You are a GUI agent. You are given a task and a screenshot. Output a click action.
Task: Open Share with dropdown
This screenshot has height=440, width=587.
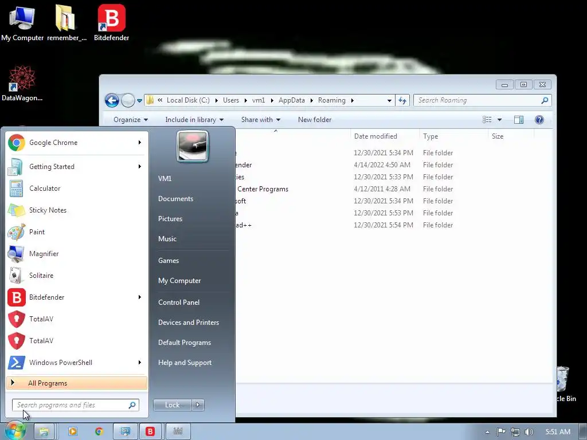pos(261,120)
